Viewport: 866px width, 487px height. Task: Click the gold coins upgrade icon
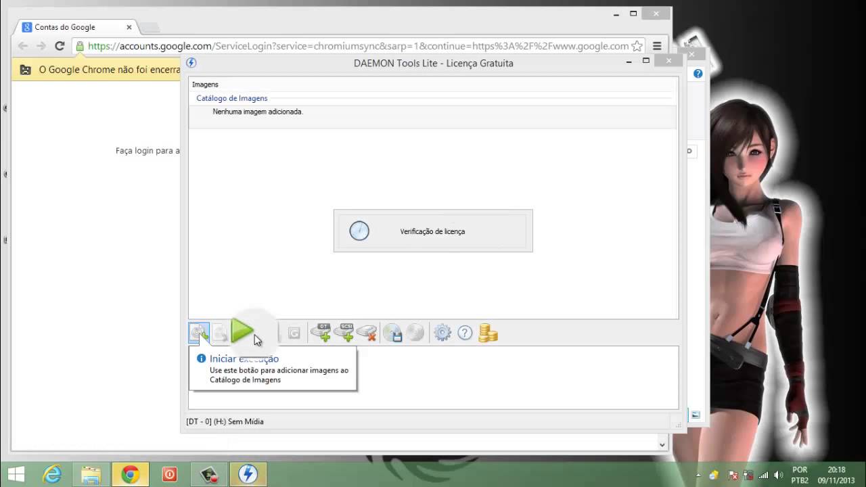click(488, 332)
